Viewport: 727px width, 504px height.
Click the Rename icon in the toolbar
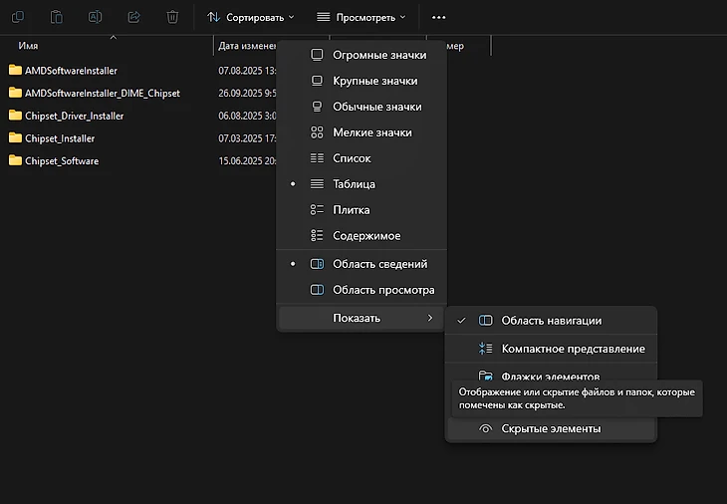click(x=96, y=17)
